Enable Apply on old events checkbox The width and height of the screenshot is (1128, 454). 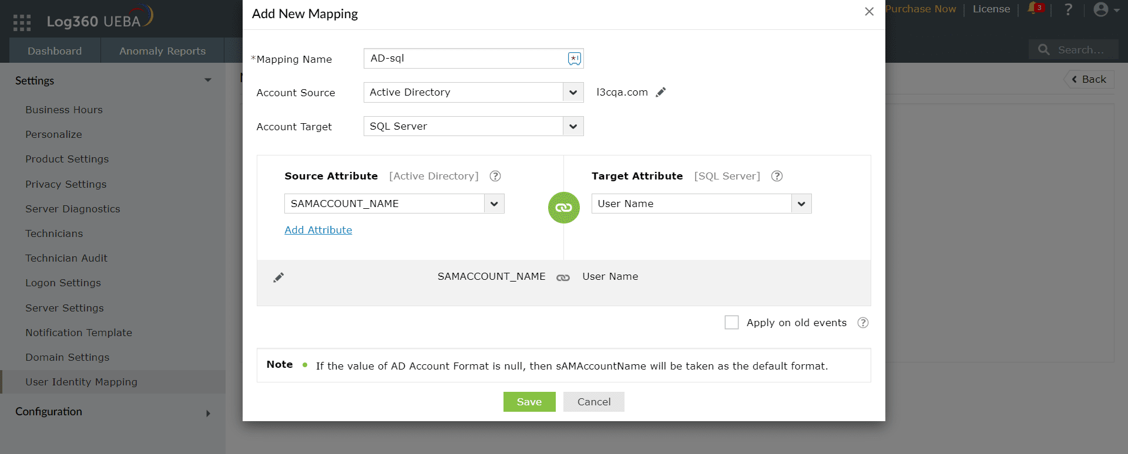click(x=731, y=323)
